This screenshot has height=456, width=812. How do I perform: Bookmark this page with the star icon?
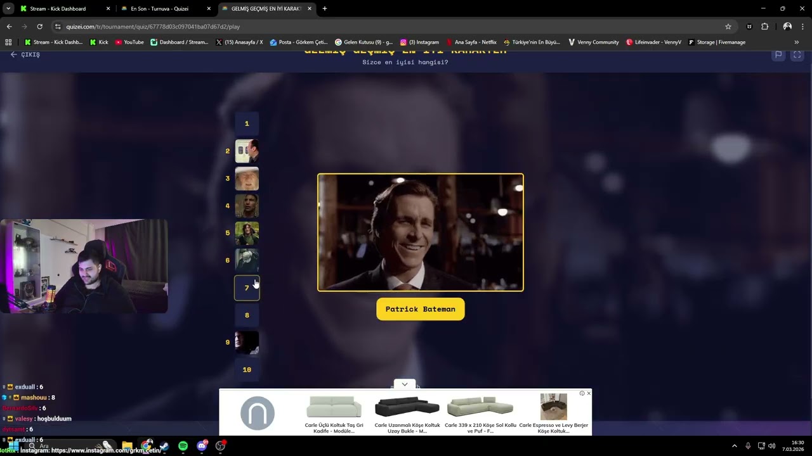pos(728,27)
